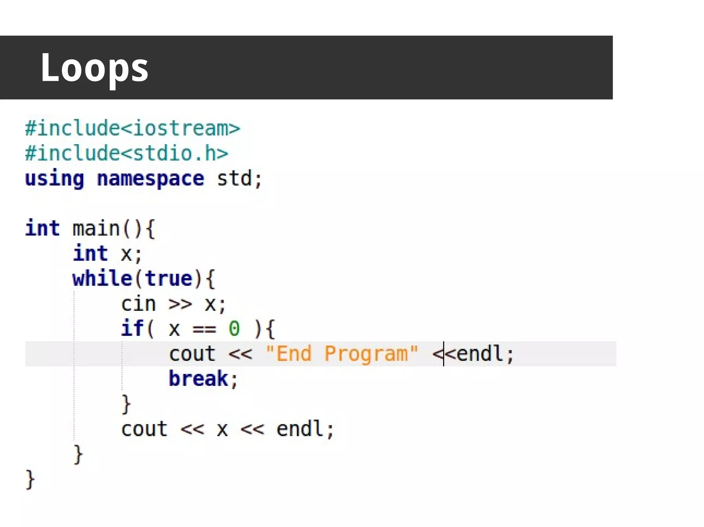Click the 'cin >> x;' statement

coord(173,304)
